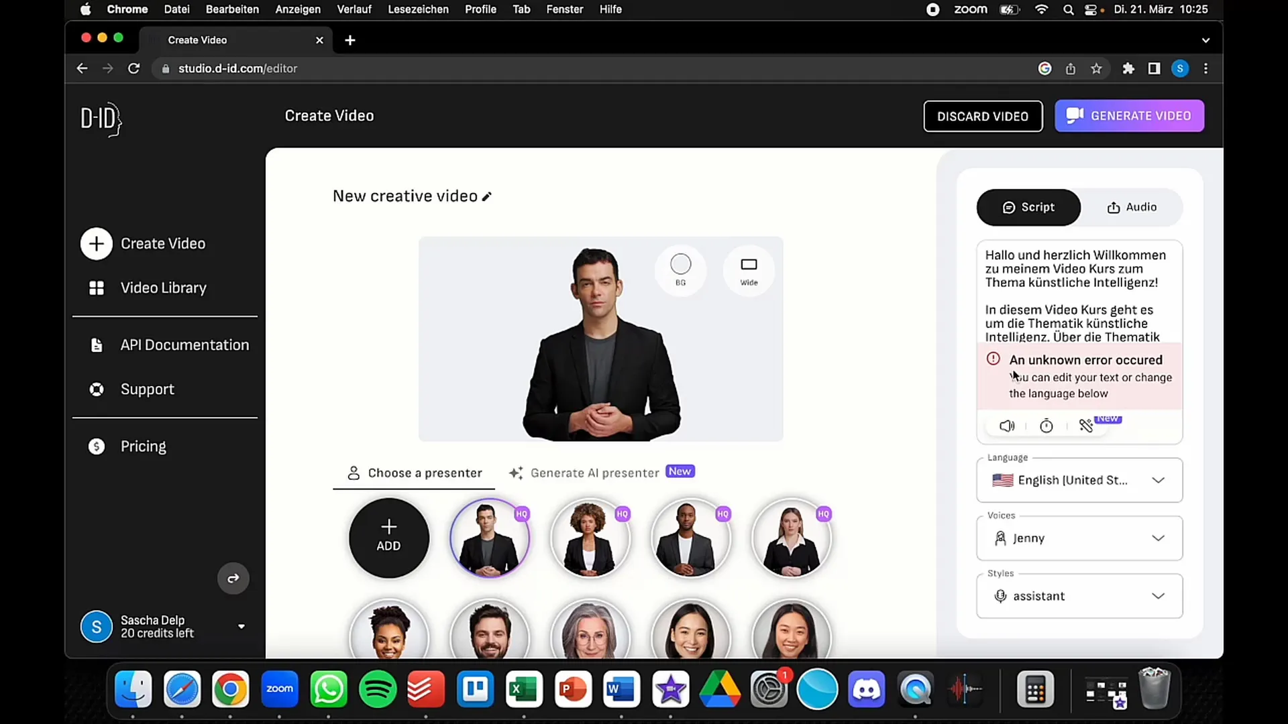The width and height of the screenshot is (1288, 724).
Task: Click the timer/duration icon
Action: pyautogui.click(x=1046, y=426)
